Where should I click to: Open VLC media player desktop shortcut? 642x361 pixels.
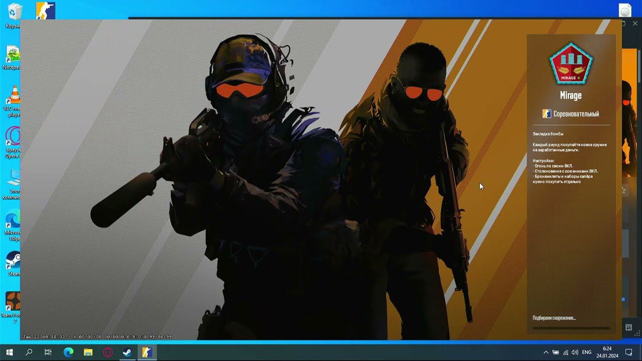(x=12, y=101)
